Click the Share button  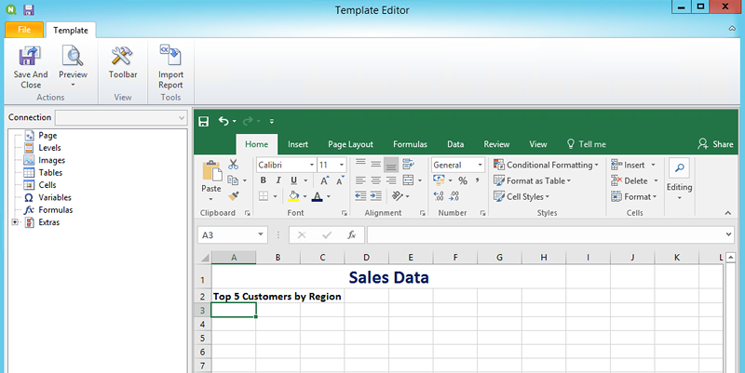(715, 144)
